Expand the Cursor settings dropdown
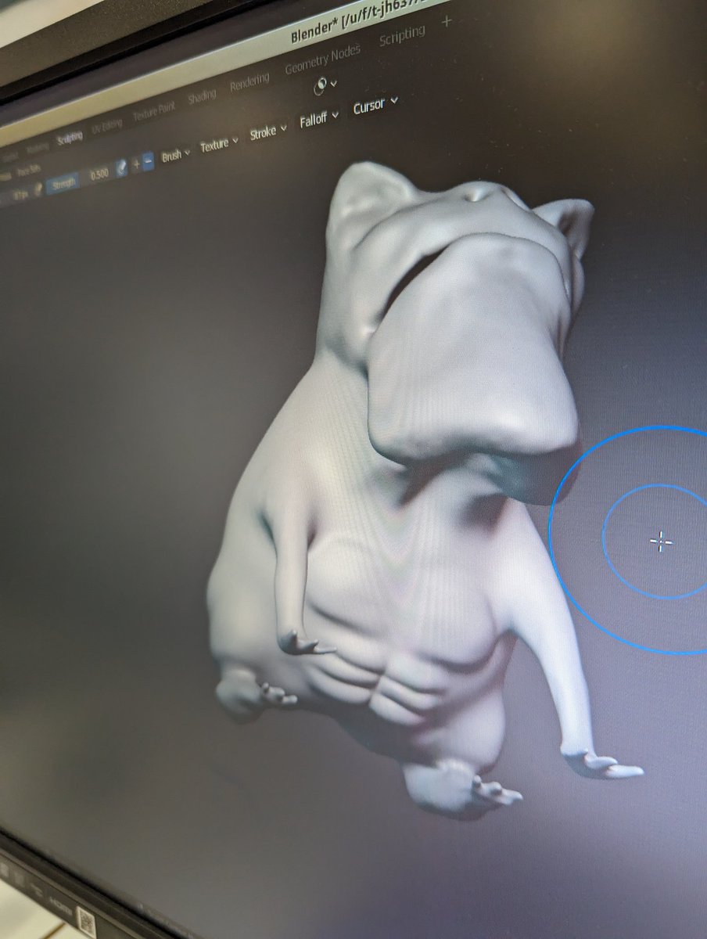Screen dimensions: 707x939 tap(375, 105)
